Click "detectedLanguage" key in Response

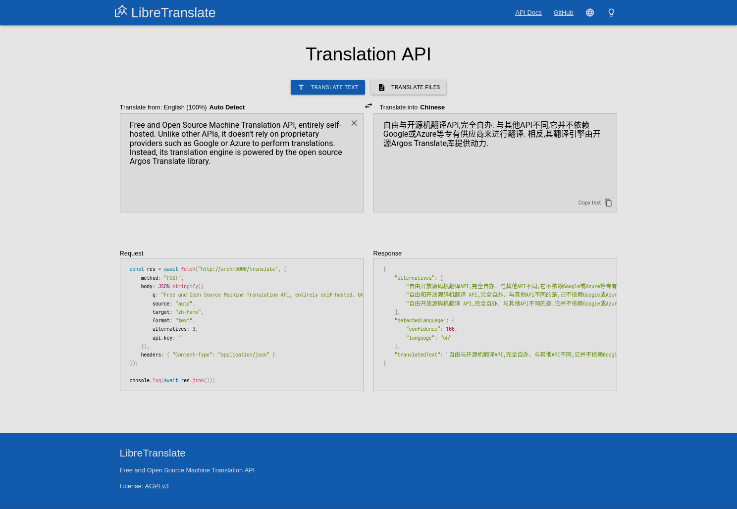pyautogui.click(x=421, y=321)
